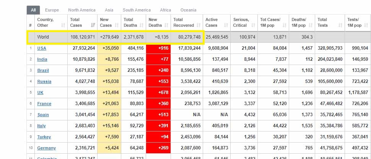
Task: Open the South America tab
Action: [137, 10]
